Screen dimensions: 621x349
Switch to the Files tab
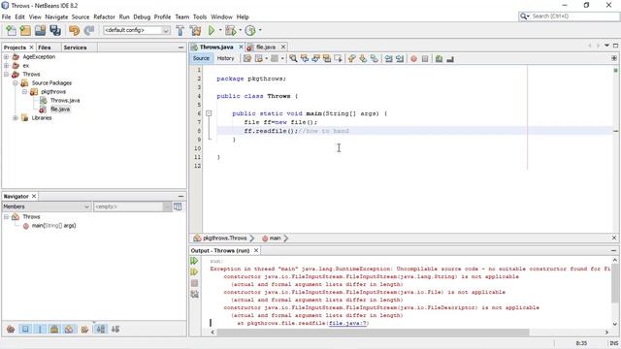45,48
